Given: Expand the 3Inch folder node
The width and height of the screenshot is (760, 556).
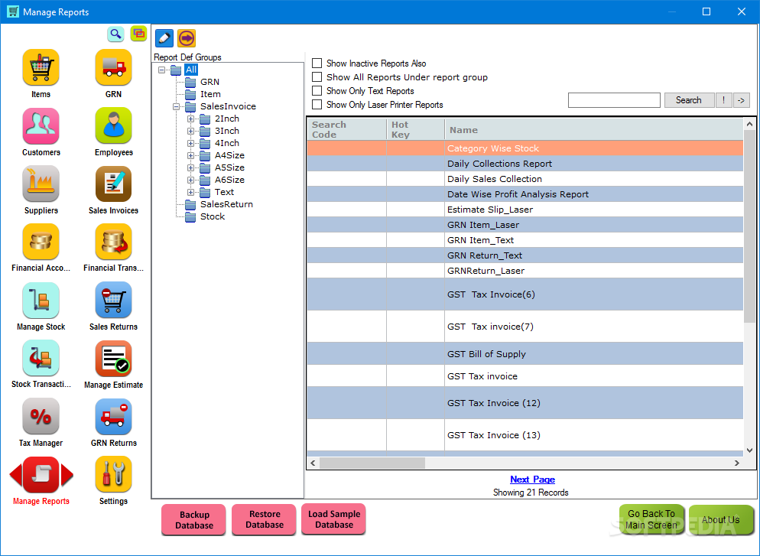Looking at the screenshot, I should coord(191,131).
